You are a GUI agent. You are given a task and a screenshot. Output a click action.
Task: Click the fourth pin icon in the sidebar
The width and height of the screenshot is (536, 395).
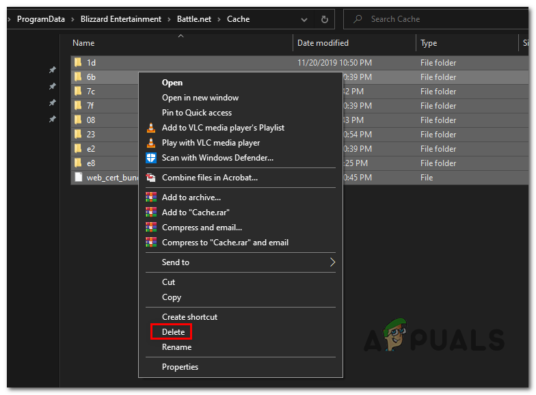click(x=52, y=119)
